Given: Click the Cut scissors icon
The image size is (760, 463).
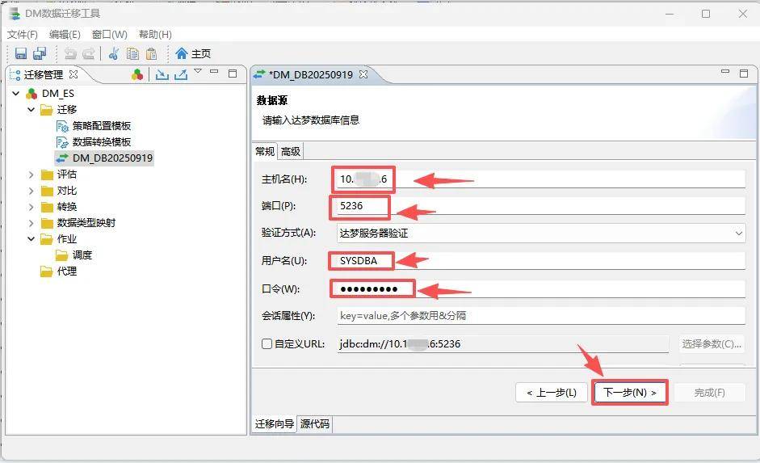Looking at the screenshot, I should point(114,53).
